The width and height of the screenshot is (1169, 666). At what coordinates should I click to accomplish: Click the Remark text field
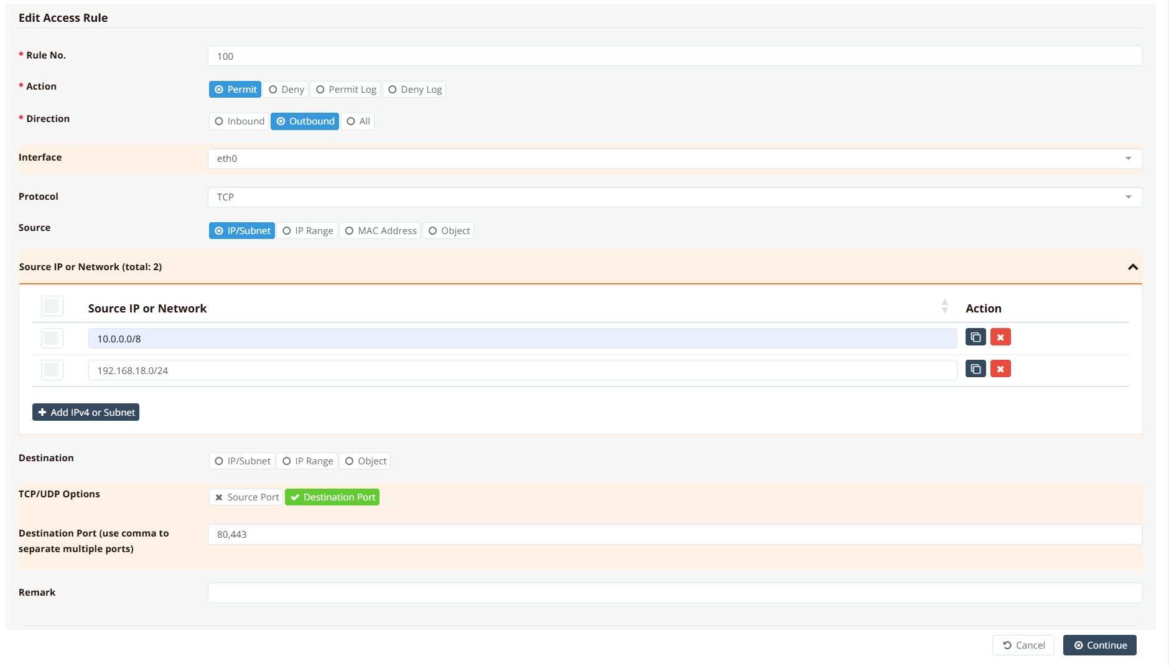coord(674,593)
